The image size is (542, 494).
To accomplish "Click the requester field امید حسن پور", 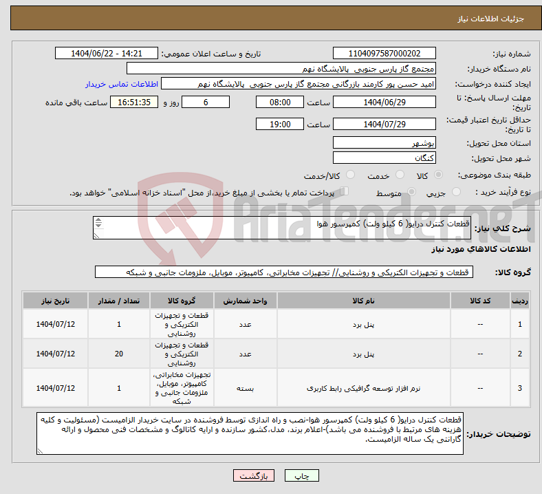I will [x=299, y=84].
